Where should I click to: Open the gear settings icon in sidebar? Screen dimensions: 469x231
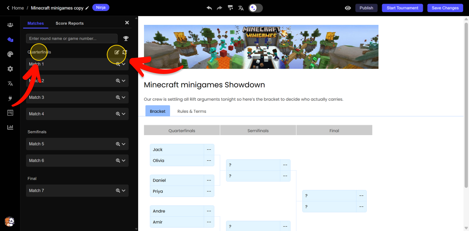(10, 69)
